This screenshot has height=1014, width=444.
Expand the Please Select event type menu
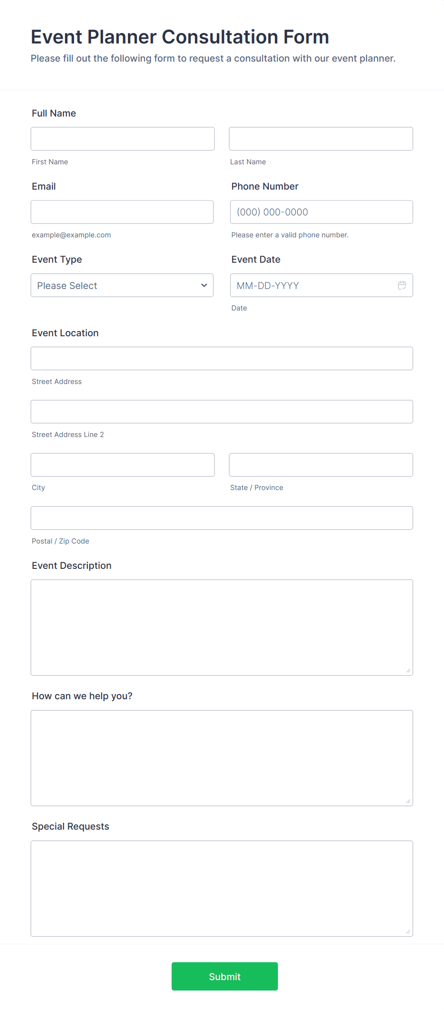(122, 285)
